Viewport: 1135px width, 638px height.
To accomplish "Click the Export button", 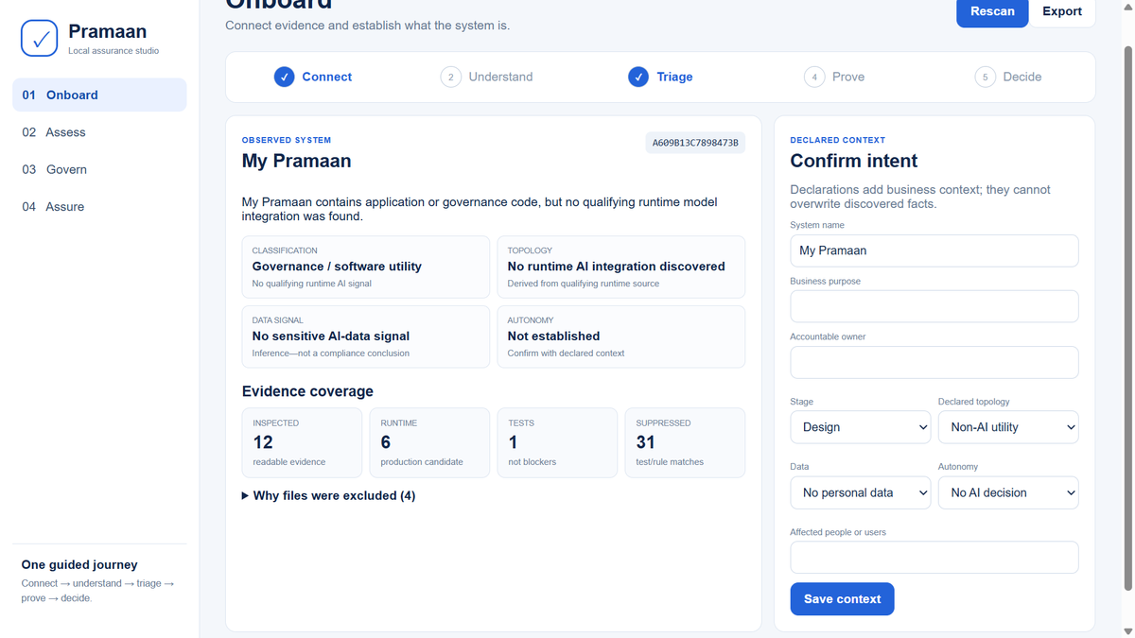I will point(1062,12).
